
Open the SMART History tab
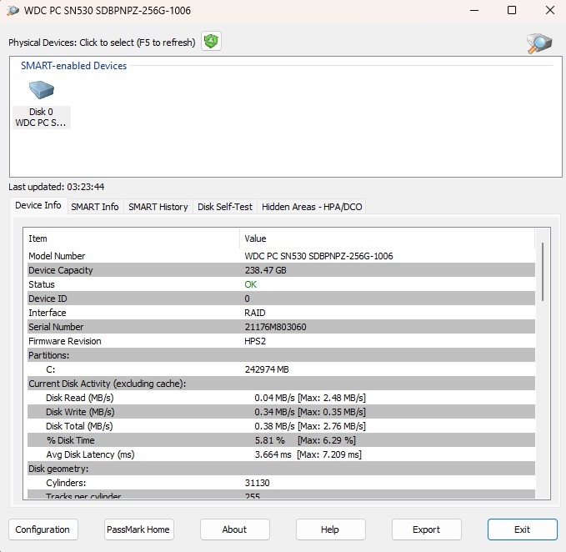[x=158, y=207]
